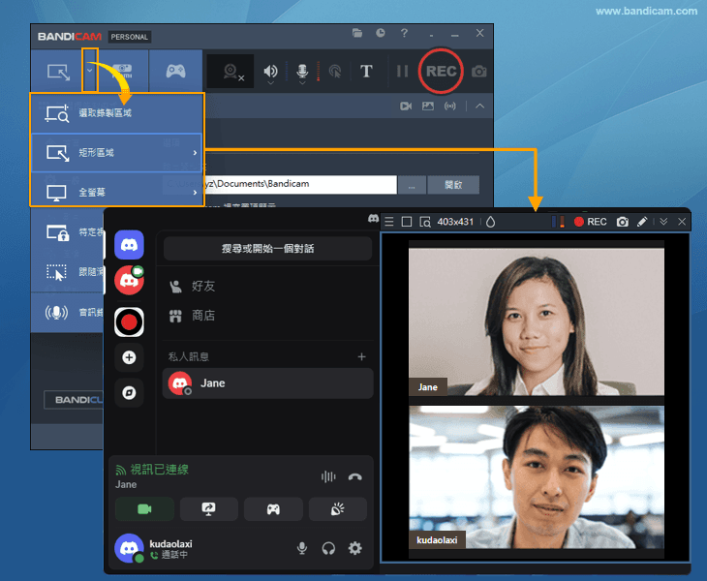Open Discord home direct messages icon
The height and width of the screenshot is (581, 707).
click(x=129, y=245)
